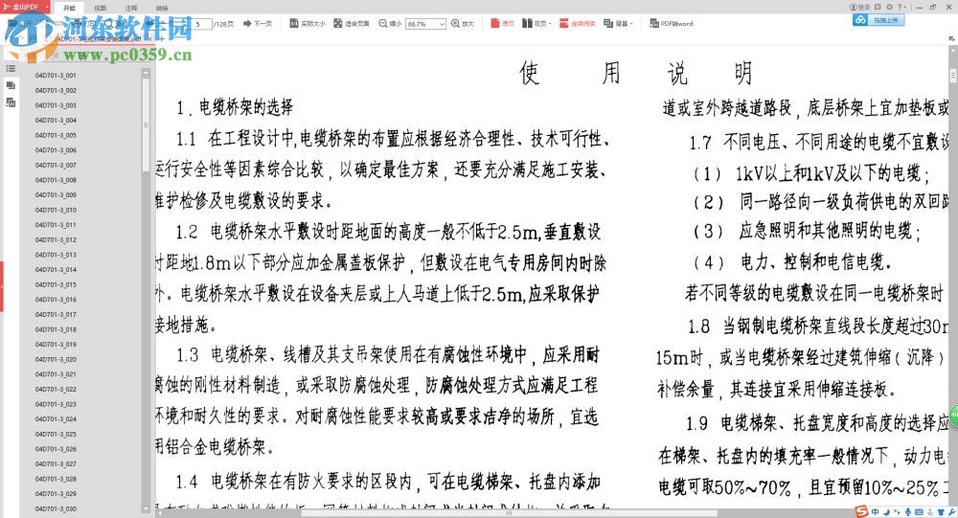Click the PDF转word converter

[671, 23]
